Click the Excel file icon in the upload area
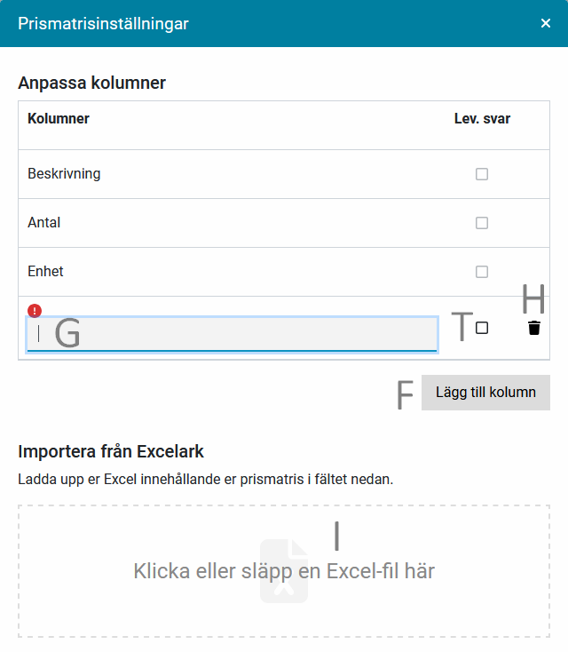The height and width of the screenshot is (652, 568). tap(284, 571)
